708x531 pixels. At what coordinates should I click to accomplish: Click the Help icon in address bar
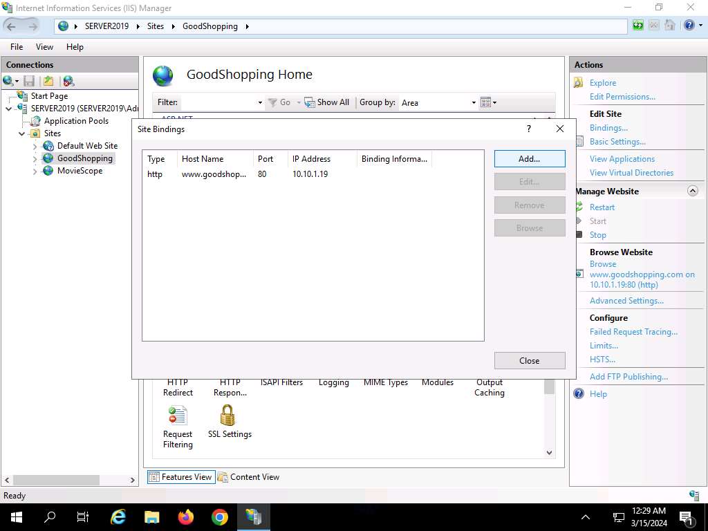[689, 26]
